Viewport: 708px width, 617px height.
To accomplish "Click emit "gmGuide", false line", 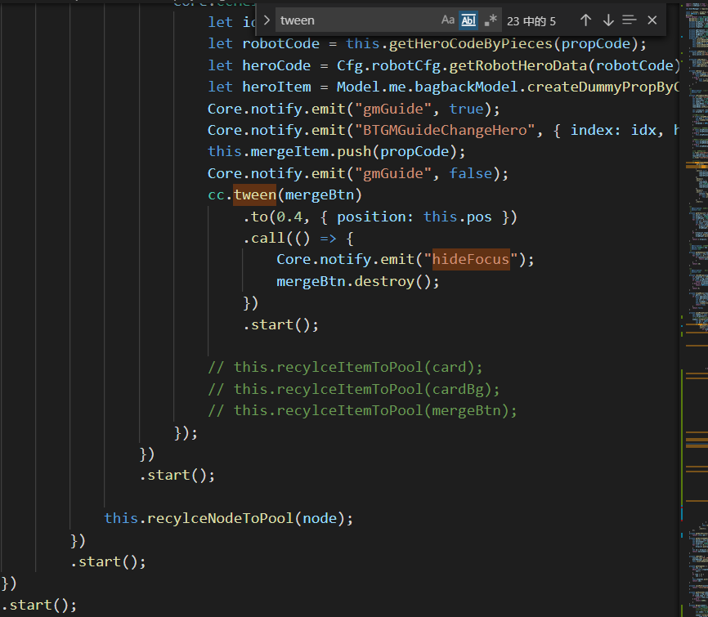I will tap(358, 173).
